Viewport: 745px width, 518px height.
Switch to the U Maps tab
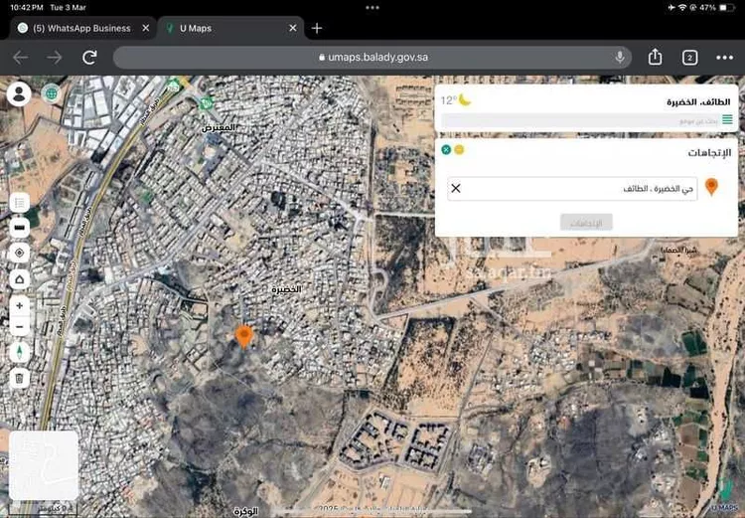click(196, 29)
